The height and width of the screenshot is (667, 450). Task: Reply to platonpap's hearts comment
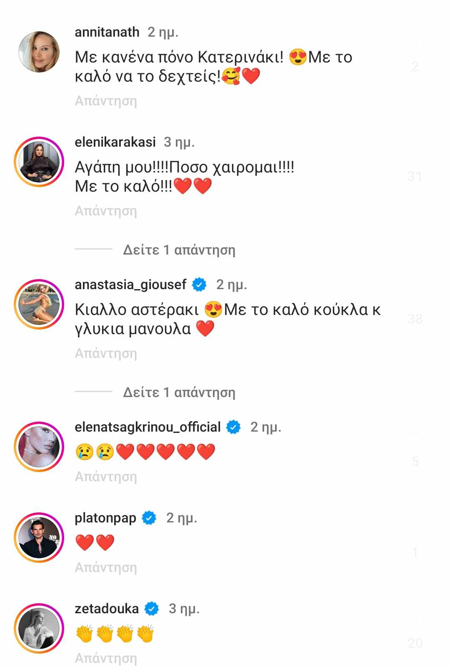[x=106, y=567]
